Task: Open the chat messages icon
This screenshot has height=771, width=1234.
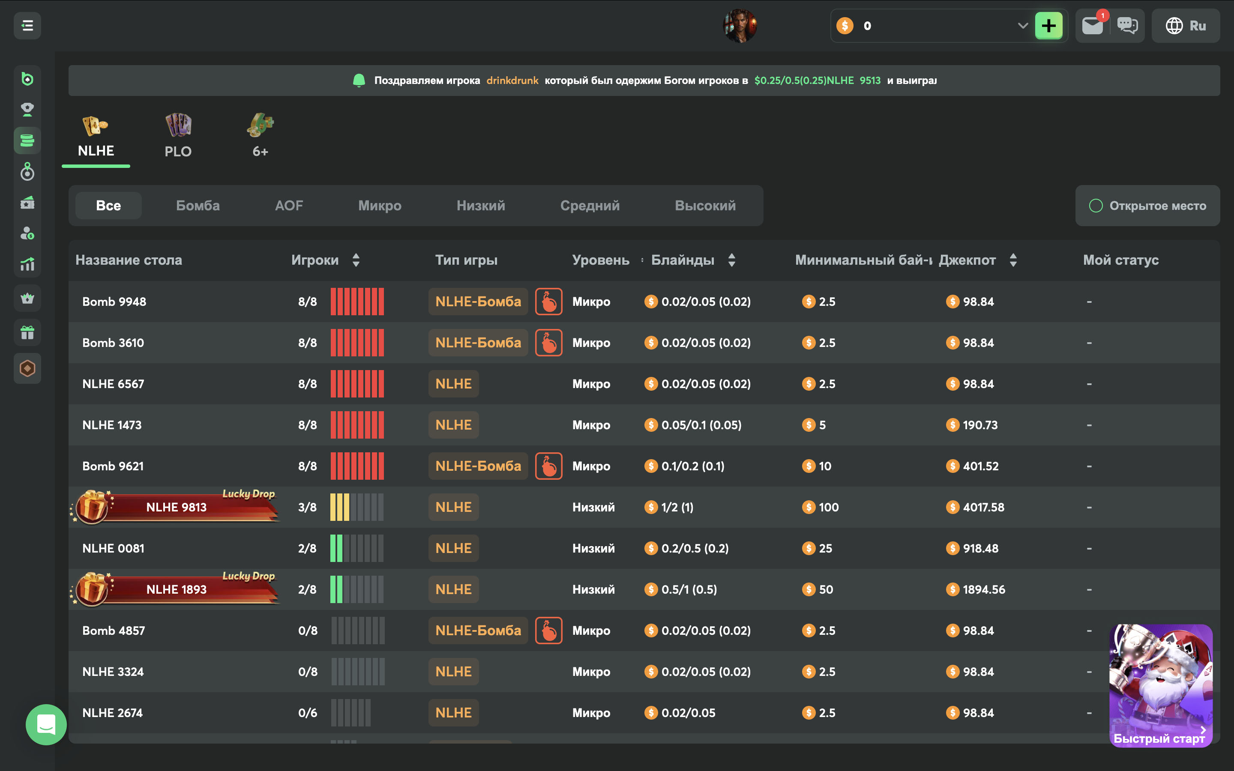Action: (1127, 26)
